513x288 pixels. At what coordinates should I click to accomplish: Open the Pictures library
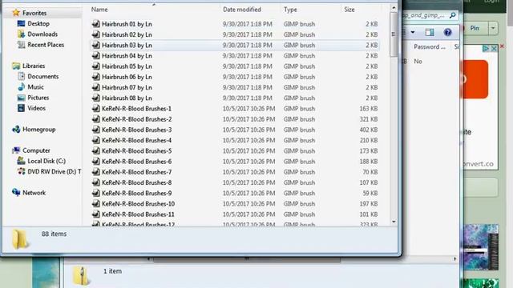[x=38, y=98]
